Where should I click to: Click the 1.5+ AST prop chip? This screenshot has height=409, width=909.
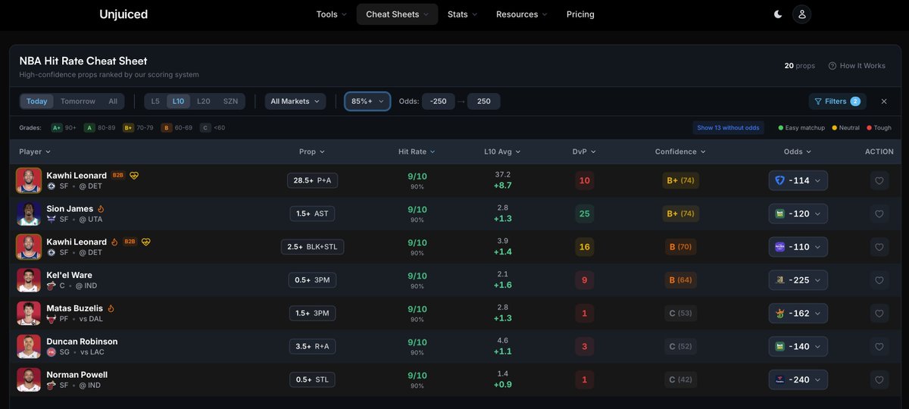point(312,214)
